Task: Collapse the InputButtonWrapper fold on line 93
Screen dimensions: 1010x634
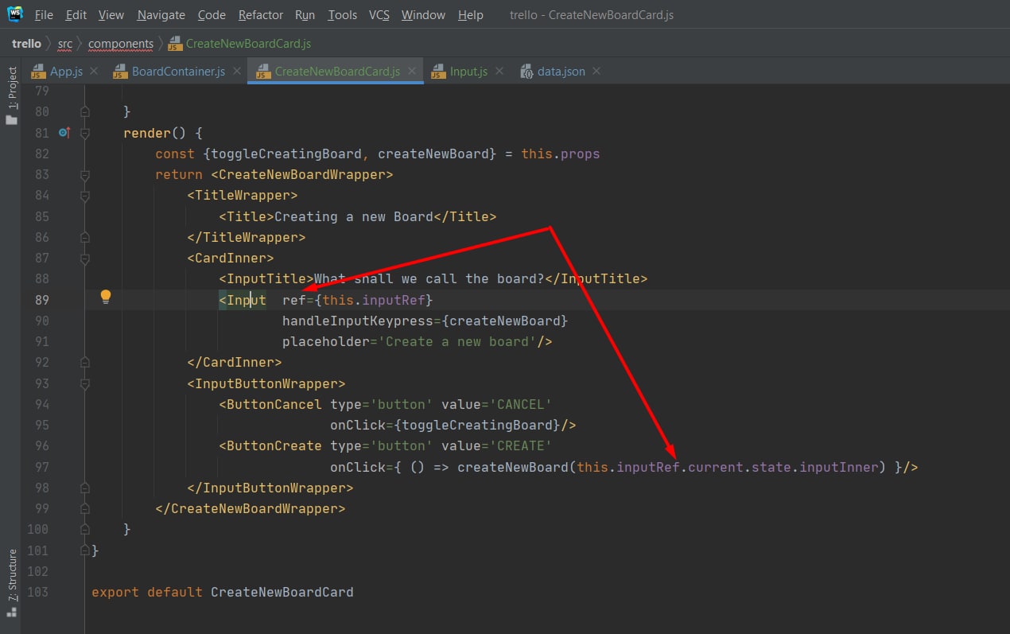Action: tap(85, 383)
